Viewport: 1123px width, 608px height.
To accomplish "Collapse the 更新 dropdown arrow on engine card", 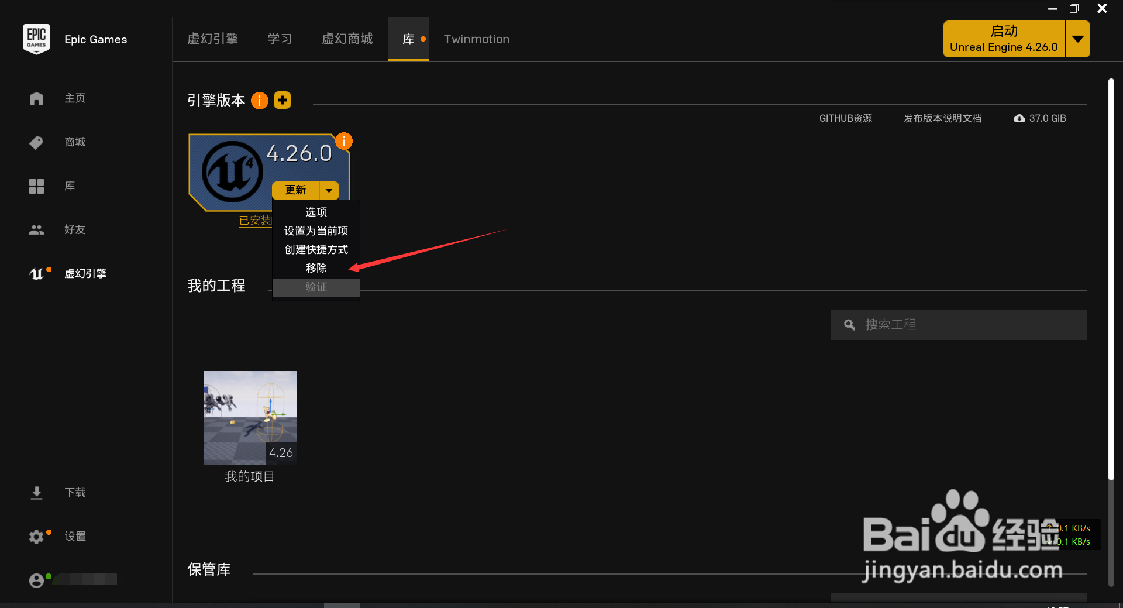I will click(329, 190).
